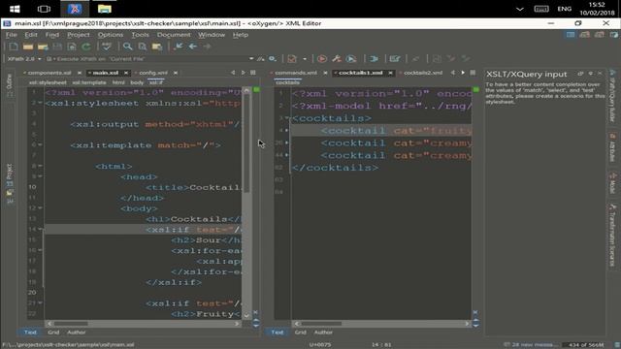Debug transformation scenario icon
Image resolution: width=621 pixels, height=349 pixels.
tap(351, 59)
